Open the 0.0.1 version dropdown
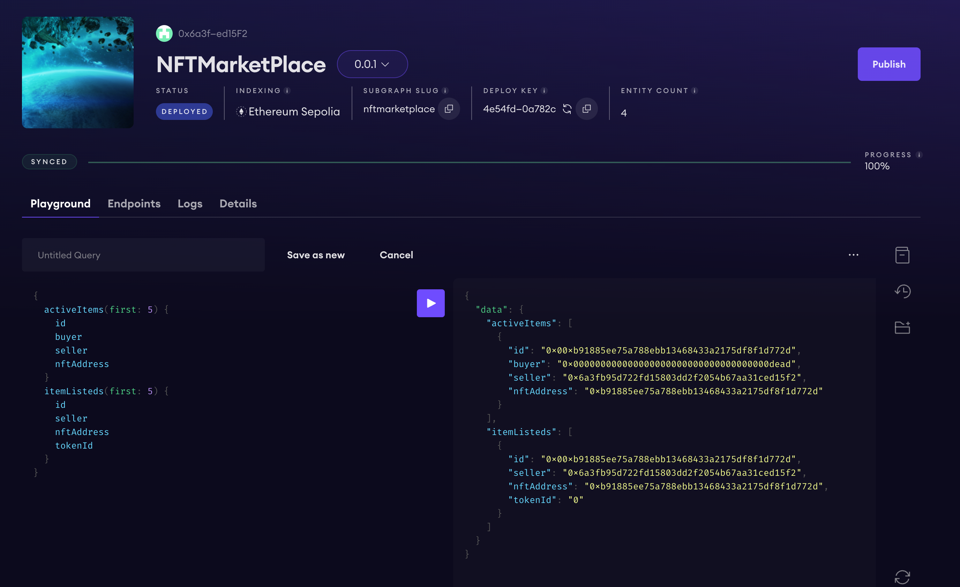 pyautogui.click(x=372, y=64)
